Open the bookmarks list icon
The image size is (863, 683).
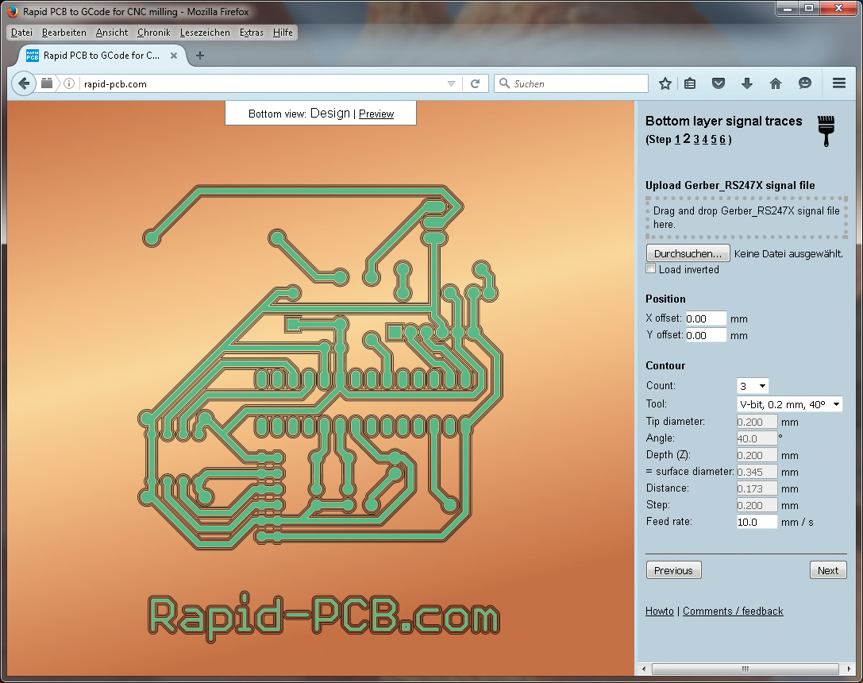point(690,83)
